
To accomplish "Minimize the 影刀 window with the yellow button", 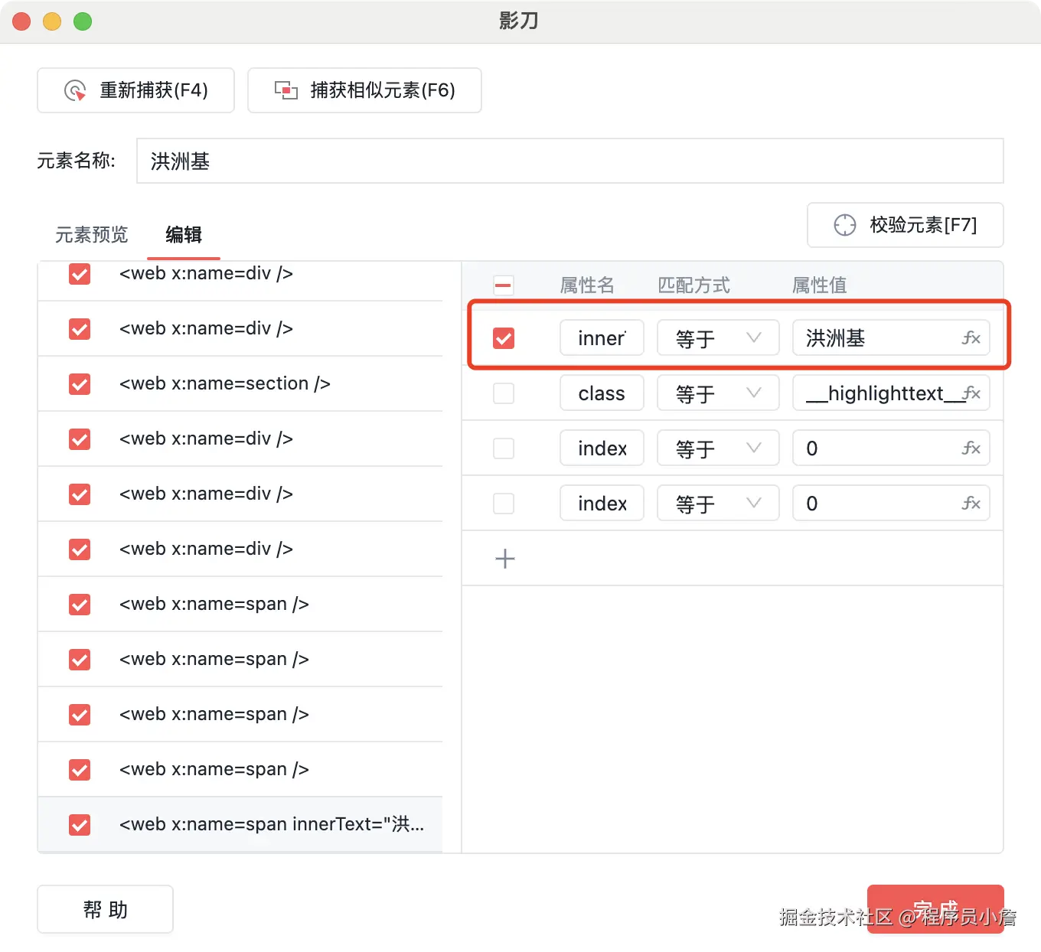I will (x=52, y=21).
